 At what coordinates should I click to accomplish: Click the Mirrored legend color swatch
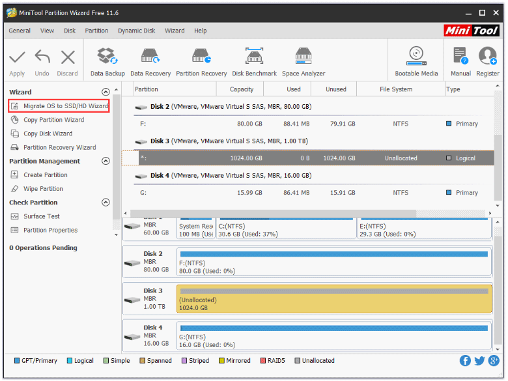click(221, 361)
